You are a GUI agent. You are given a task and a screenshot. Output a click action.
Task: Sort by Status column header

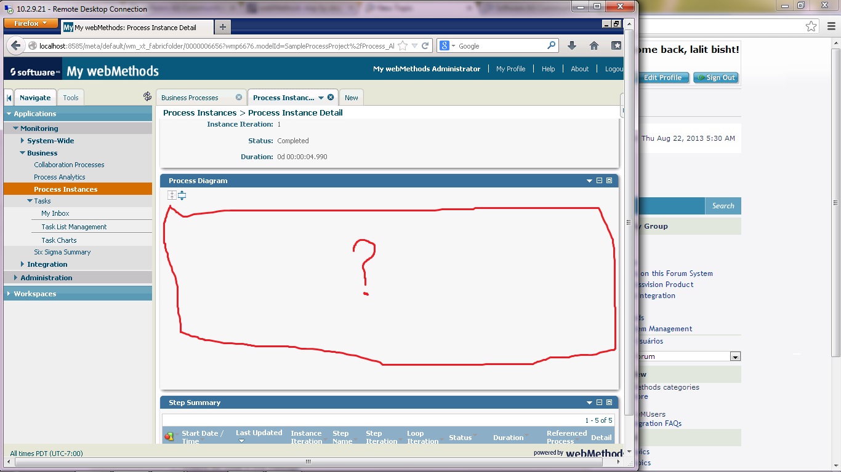(460, 438)
